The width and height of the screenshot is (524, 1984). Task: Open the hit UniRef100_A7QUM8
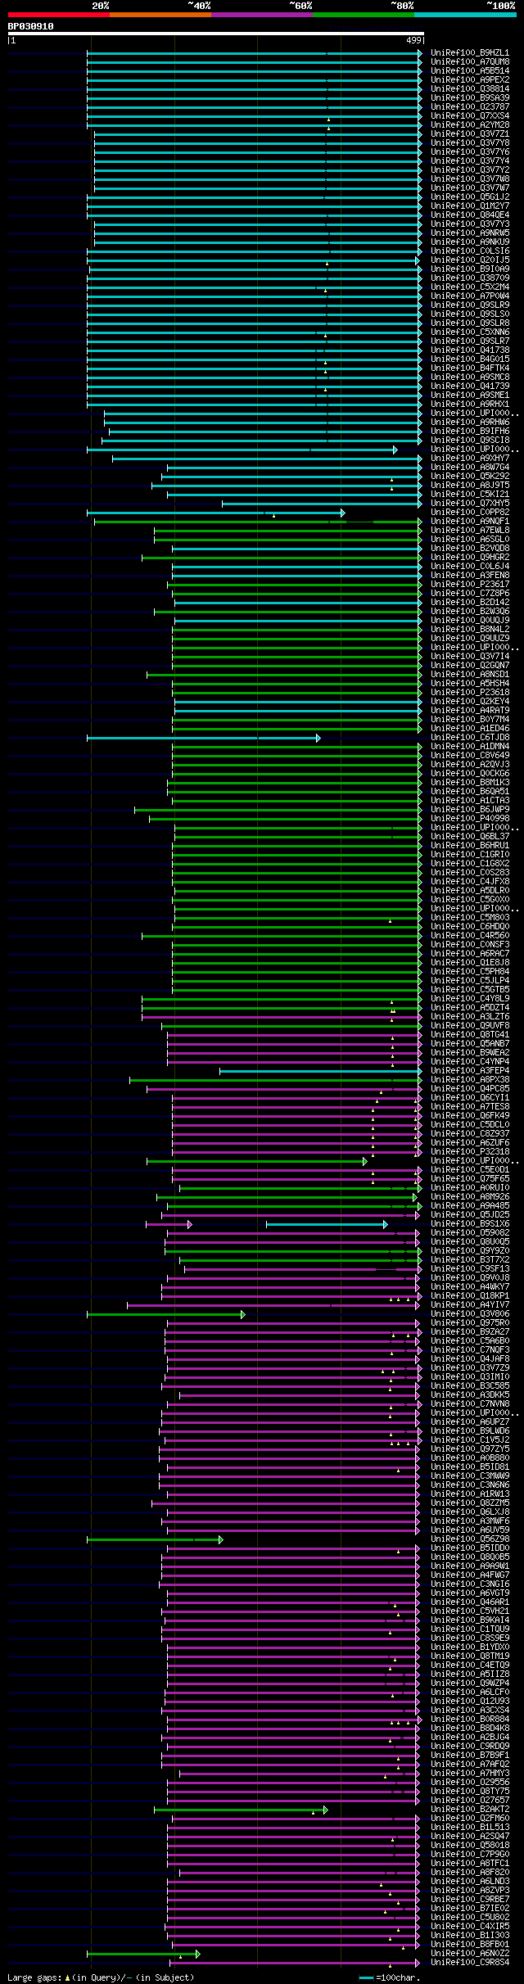tap(470, 62)
